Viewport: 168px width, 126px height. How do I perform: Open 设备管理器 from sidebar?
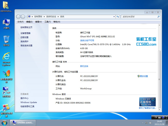coord(25,33)
